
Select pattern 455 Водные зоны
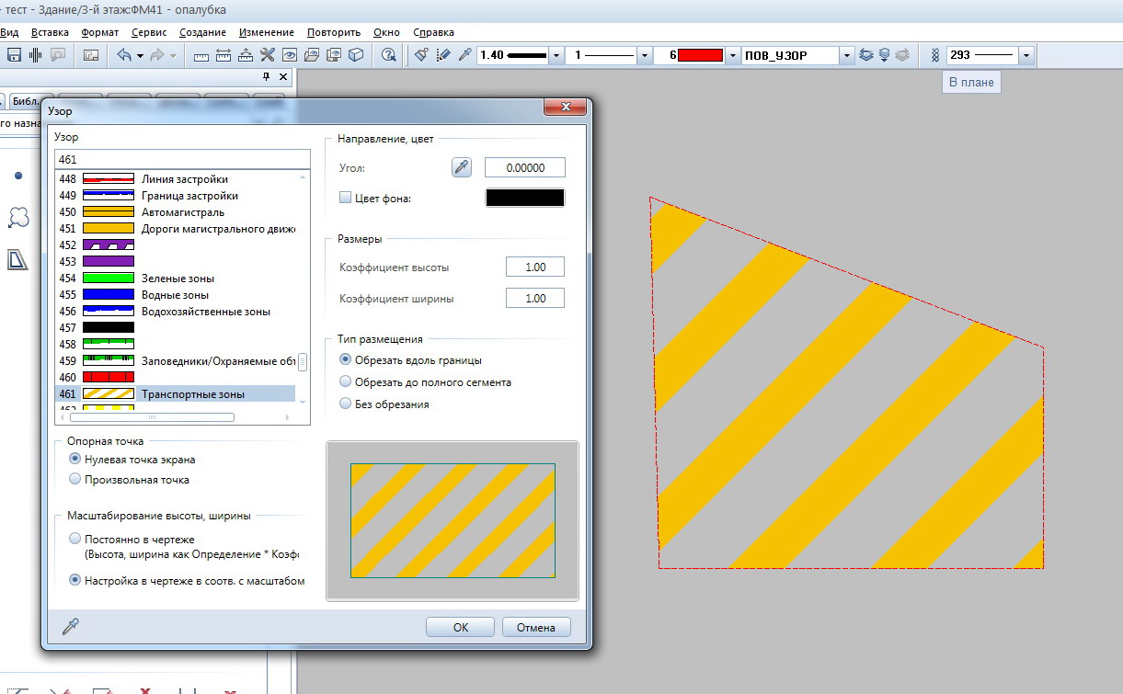point(177,294)
